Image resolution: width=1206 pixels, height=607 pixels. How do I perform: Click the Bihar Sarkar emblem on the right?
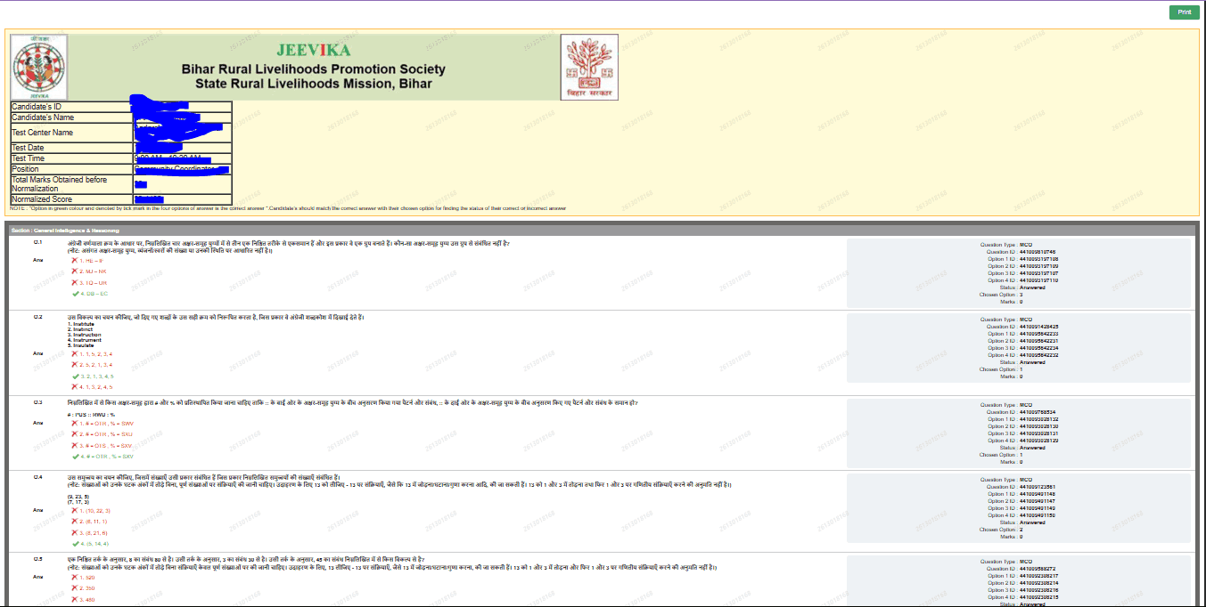tap(590, 67)
